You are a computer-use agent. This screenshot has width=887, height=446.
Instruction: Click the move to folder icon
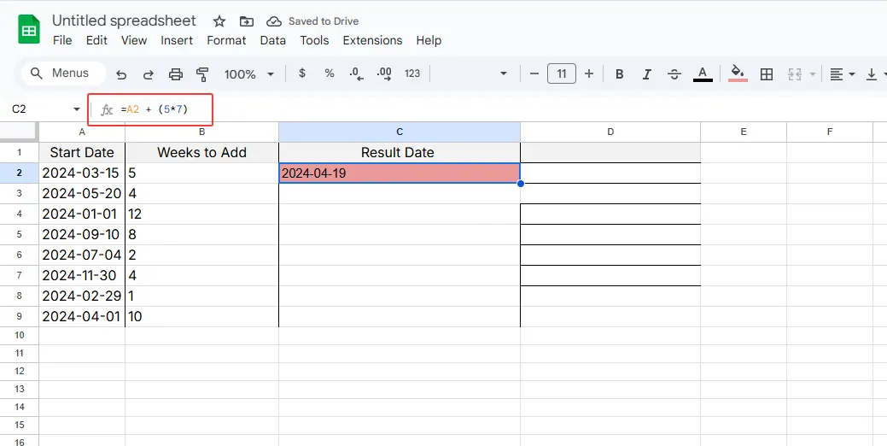(x=246, y=21)
